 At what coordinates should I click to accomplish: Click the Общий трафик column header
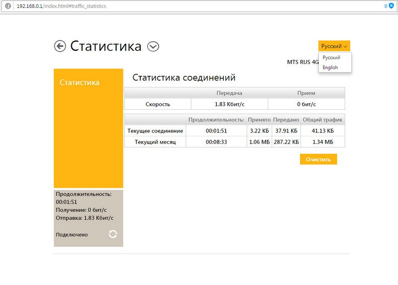(322, 120)
